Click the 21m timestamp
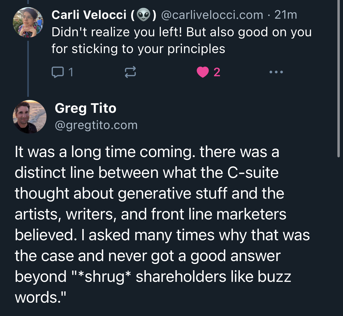 click(286, 15)
